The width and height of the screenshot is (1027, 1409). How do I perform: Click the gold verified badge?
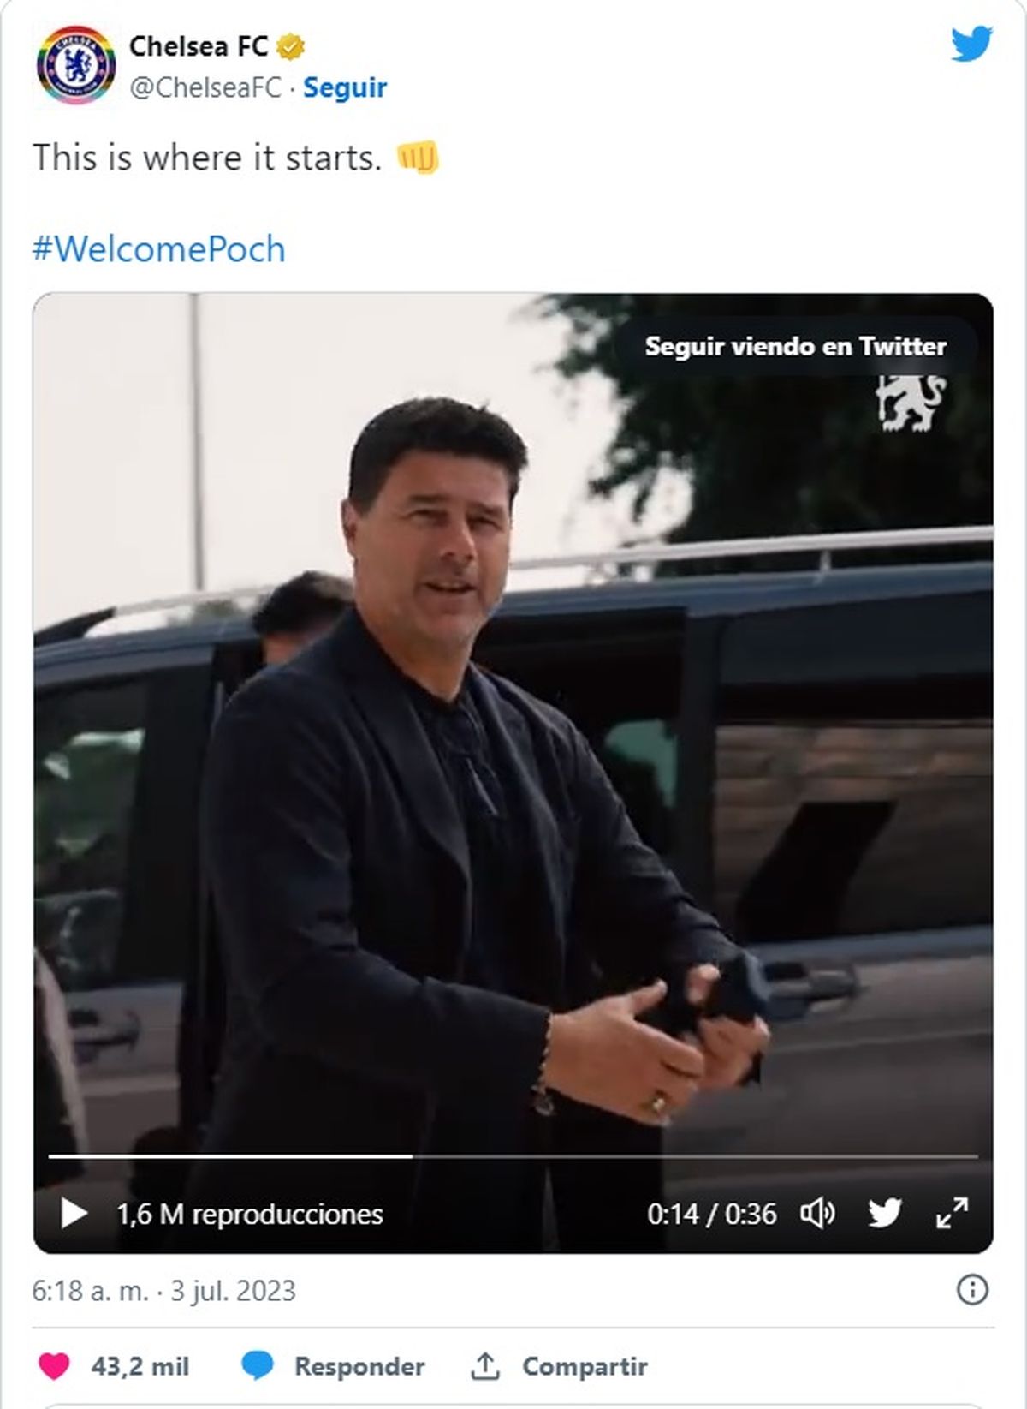pyautogui.click(x=291, y=46)
